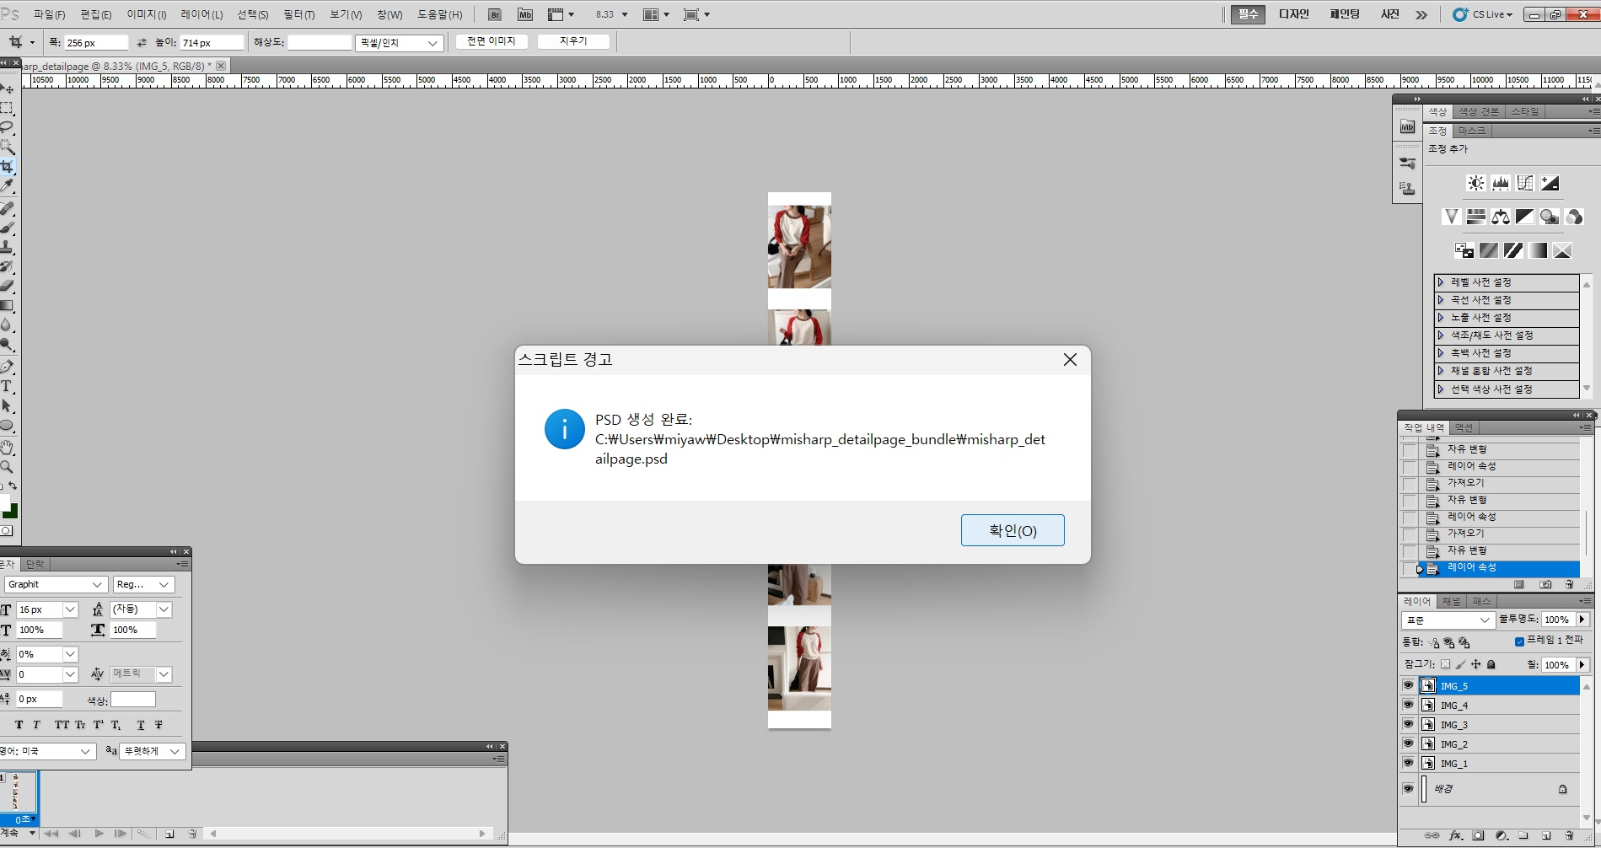Link layers with the chain icon
This screenshot has height=848, width=1601.
(1432, 835)
